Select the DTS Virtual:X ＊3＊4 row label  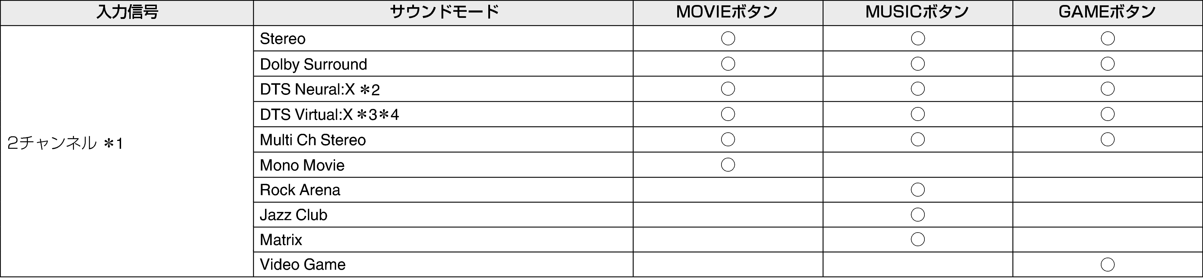click(x=329, y=115)
